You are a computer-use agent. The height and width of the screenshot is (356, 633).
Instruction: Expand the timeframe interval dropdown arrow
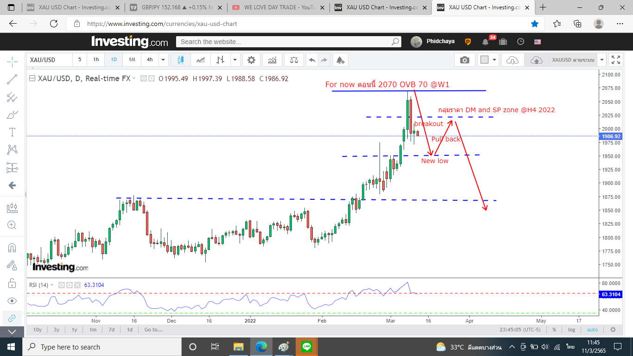point(163,60)
